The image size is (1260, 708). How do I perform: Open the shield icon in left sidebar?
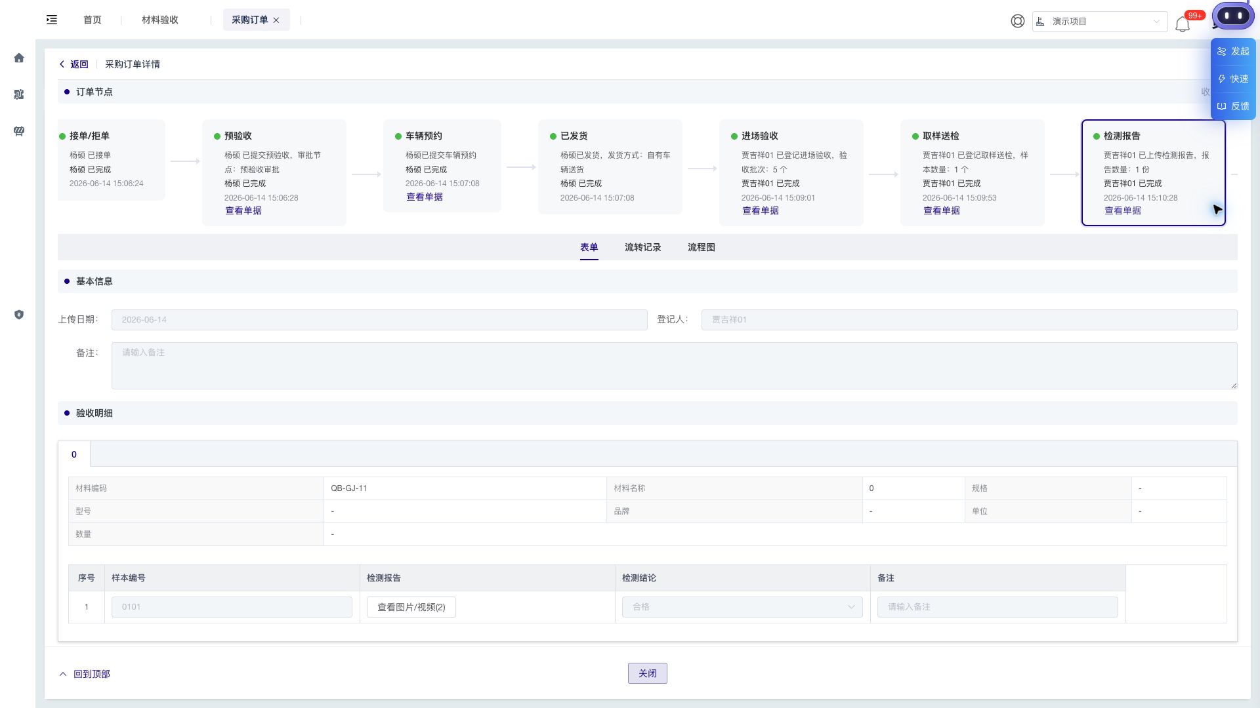click(x=19, y=315)
